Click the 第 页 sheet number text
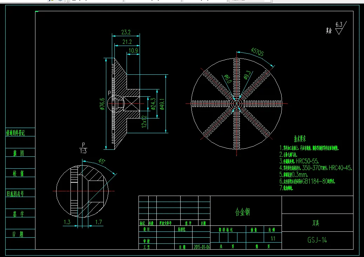364x257 pixels. pyautogui.click(x=263, y=246)
